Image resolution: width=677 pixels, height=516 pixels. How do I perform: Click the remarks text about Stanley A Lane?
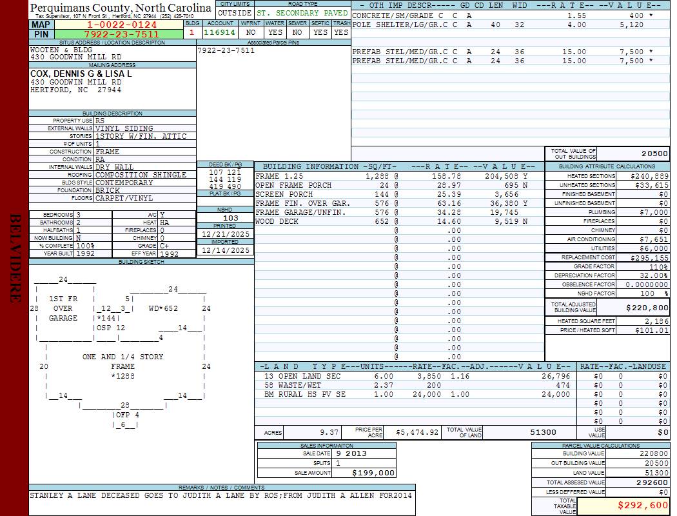click(221, 495)
